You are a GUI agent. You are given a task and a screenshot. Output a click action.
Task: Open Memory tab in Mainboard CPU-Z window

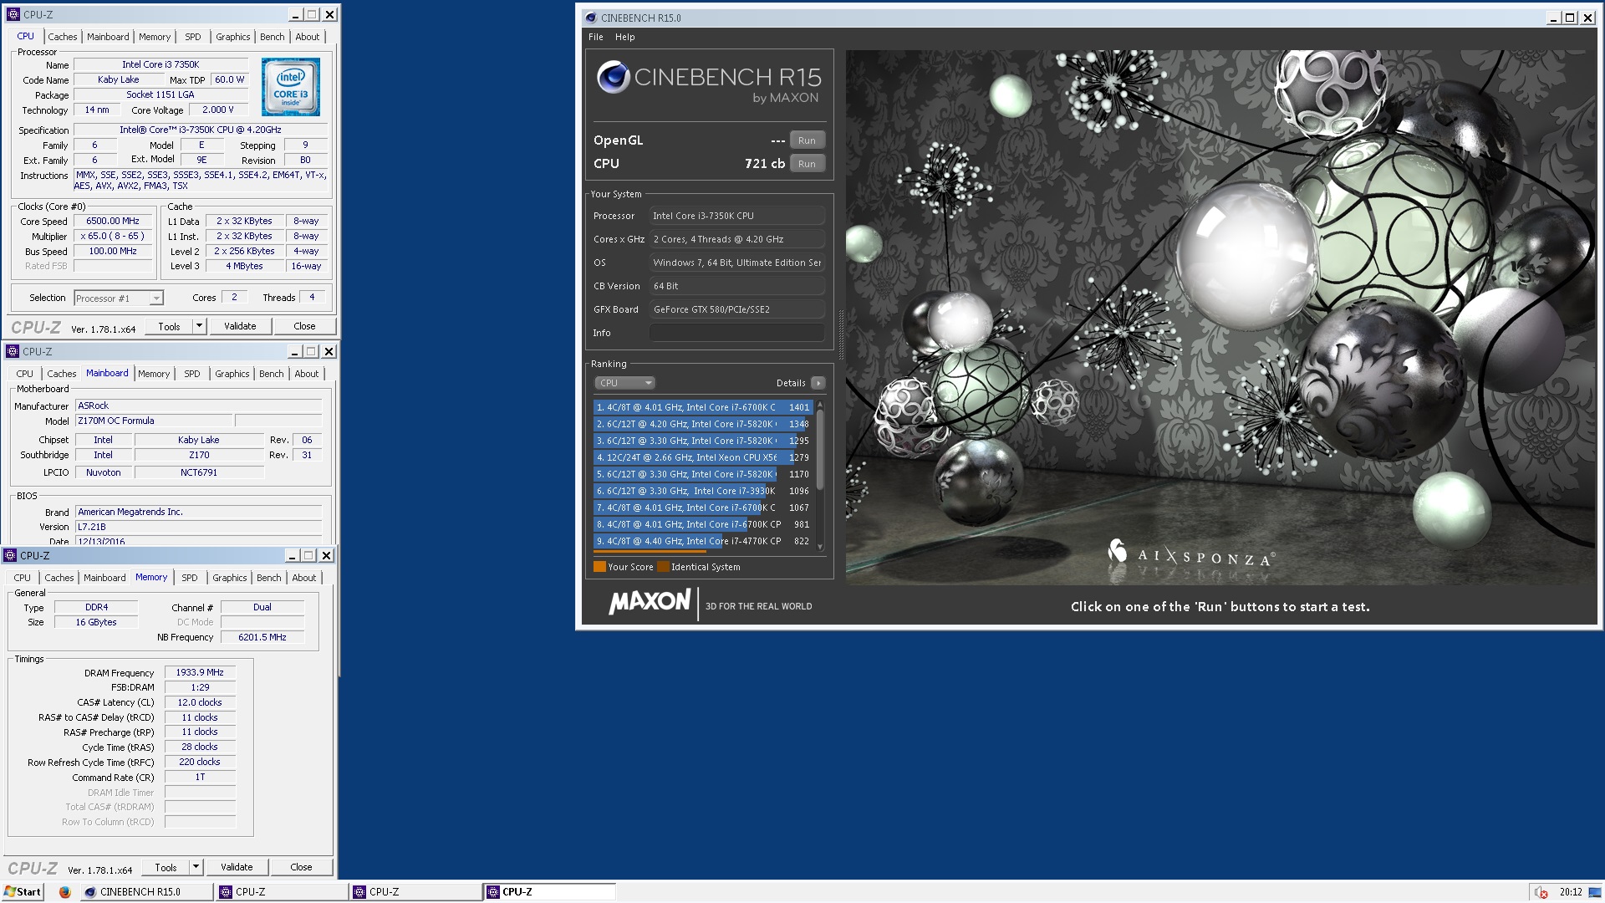[x=154, y=374]
